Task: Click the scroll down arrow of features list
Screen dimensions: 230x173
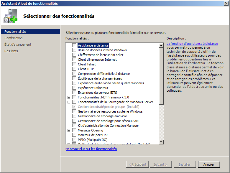Action: (161, 142)
